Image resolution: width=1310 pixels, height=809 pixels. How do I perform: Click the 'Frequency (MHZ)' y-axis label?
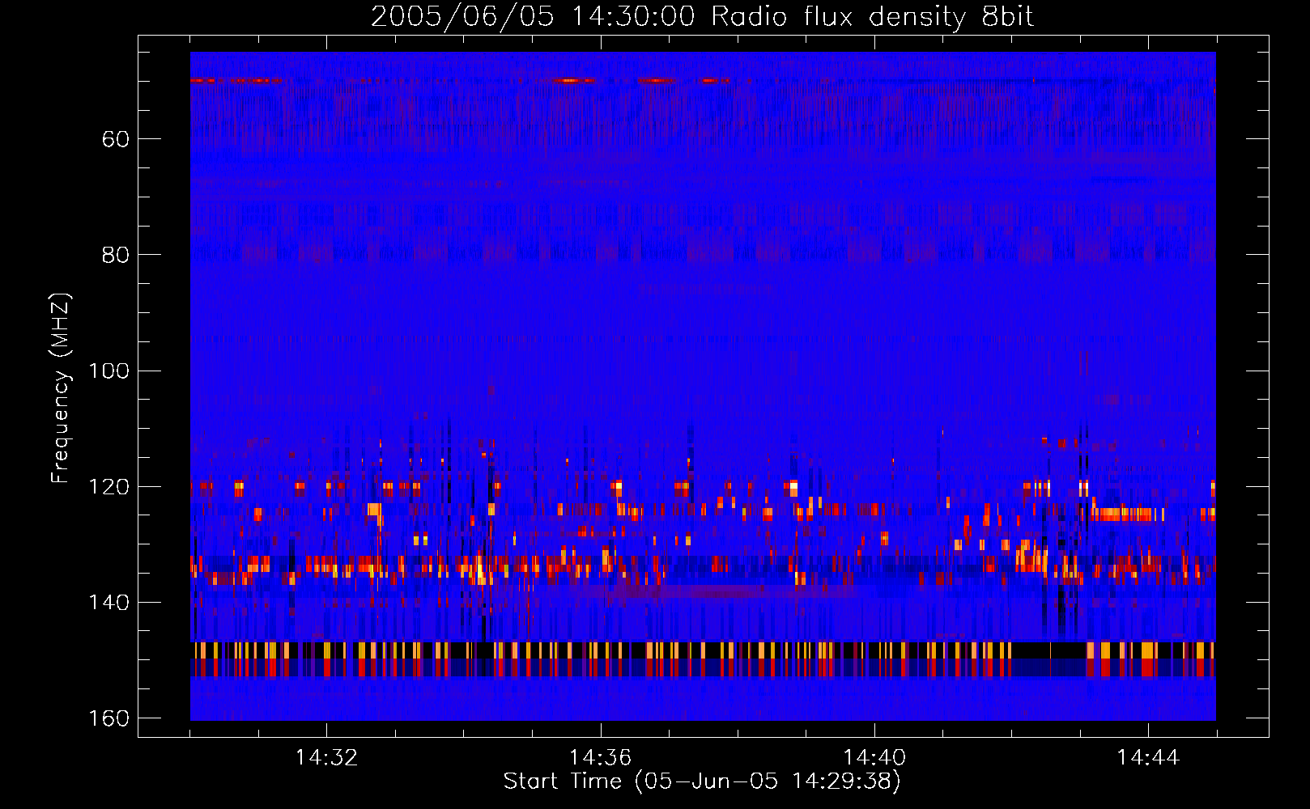[61, 388]
